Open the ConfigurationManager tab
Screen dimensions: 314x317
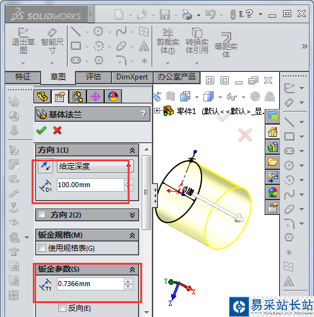pos(78,96)
